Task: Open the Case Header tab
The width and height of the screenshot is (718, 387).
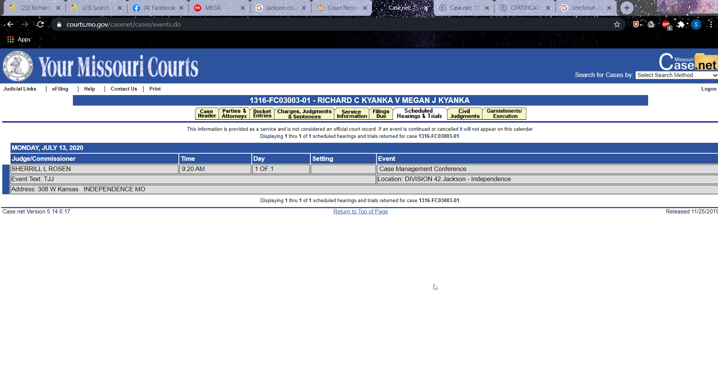Action: [207, 114]
